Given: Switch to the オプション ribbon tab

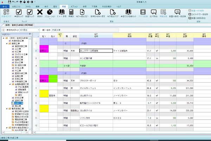Looking at the screenshot, I should tap(74, 6).
